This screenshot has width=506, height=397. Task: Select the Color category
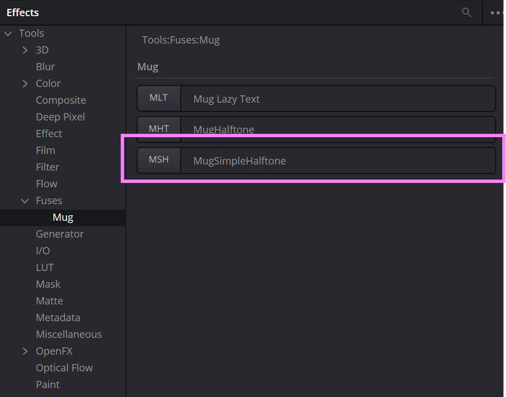(48, 84)
